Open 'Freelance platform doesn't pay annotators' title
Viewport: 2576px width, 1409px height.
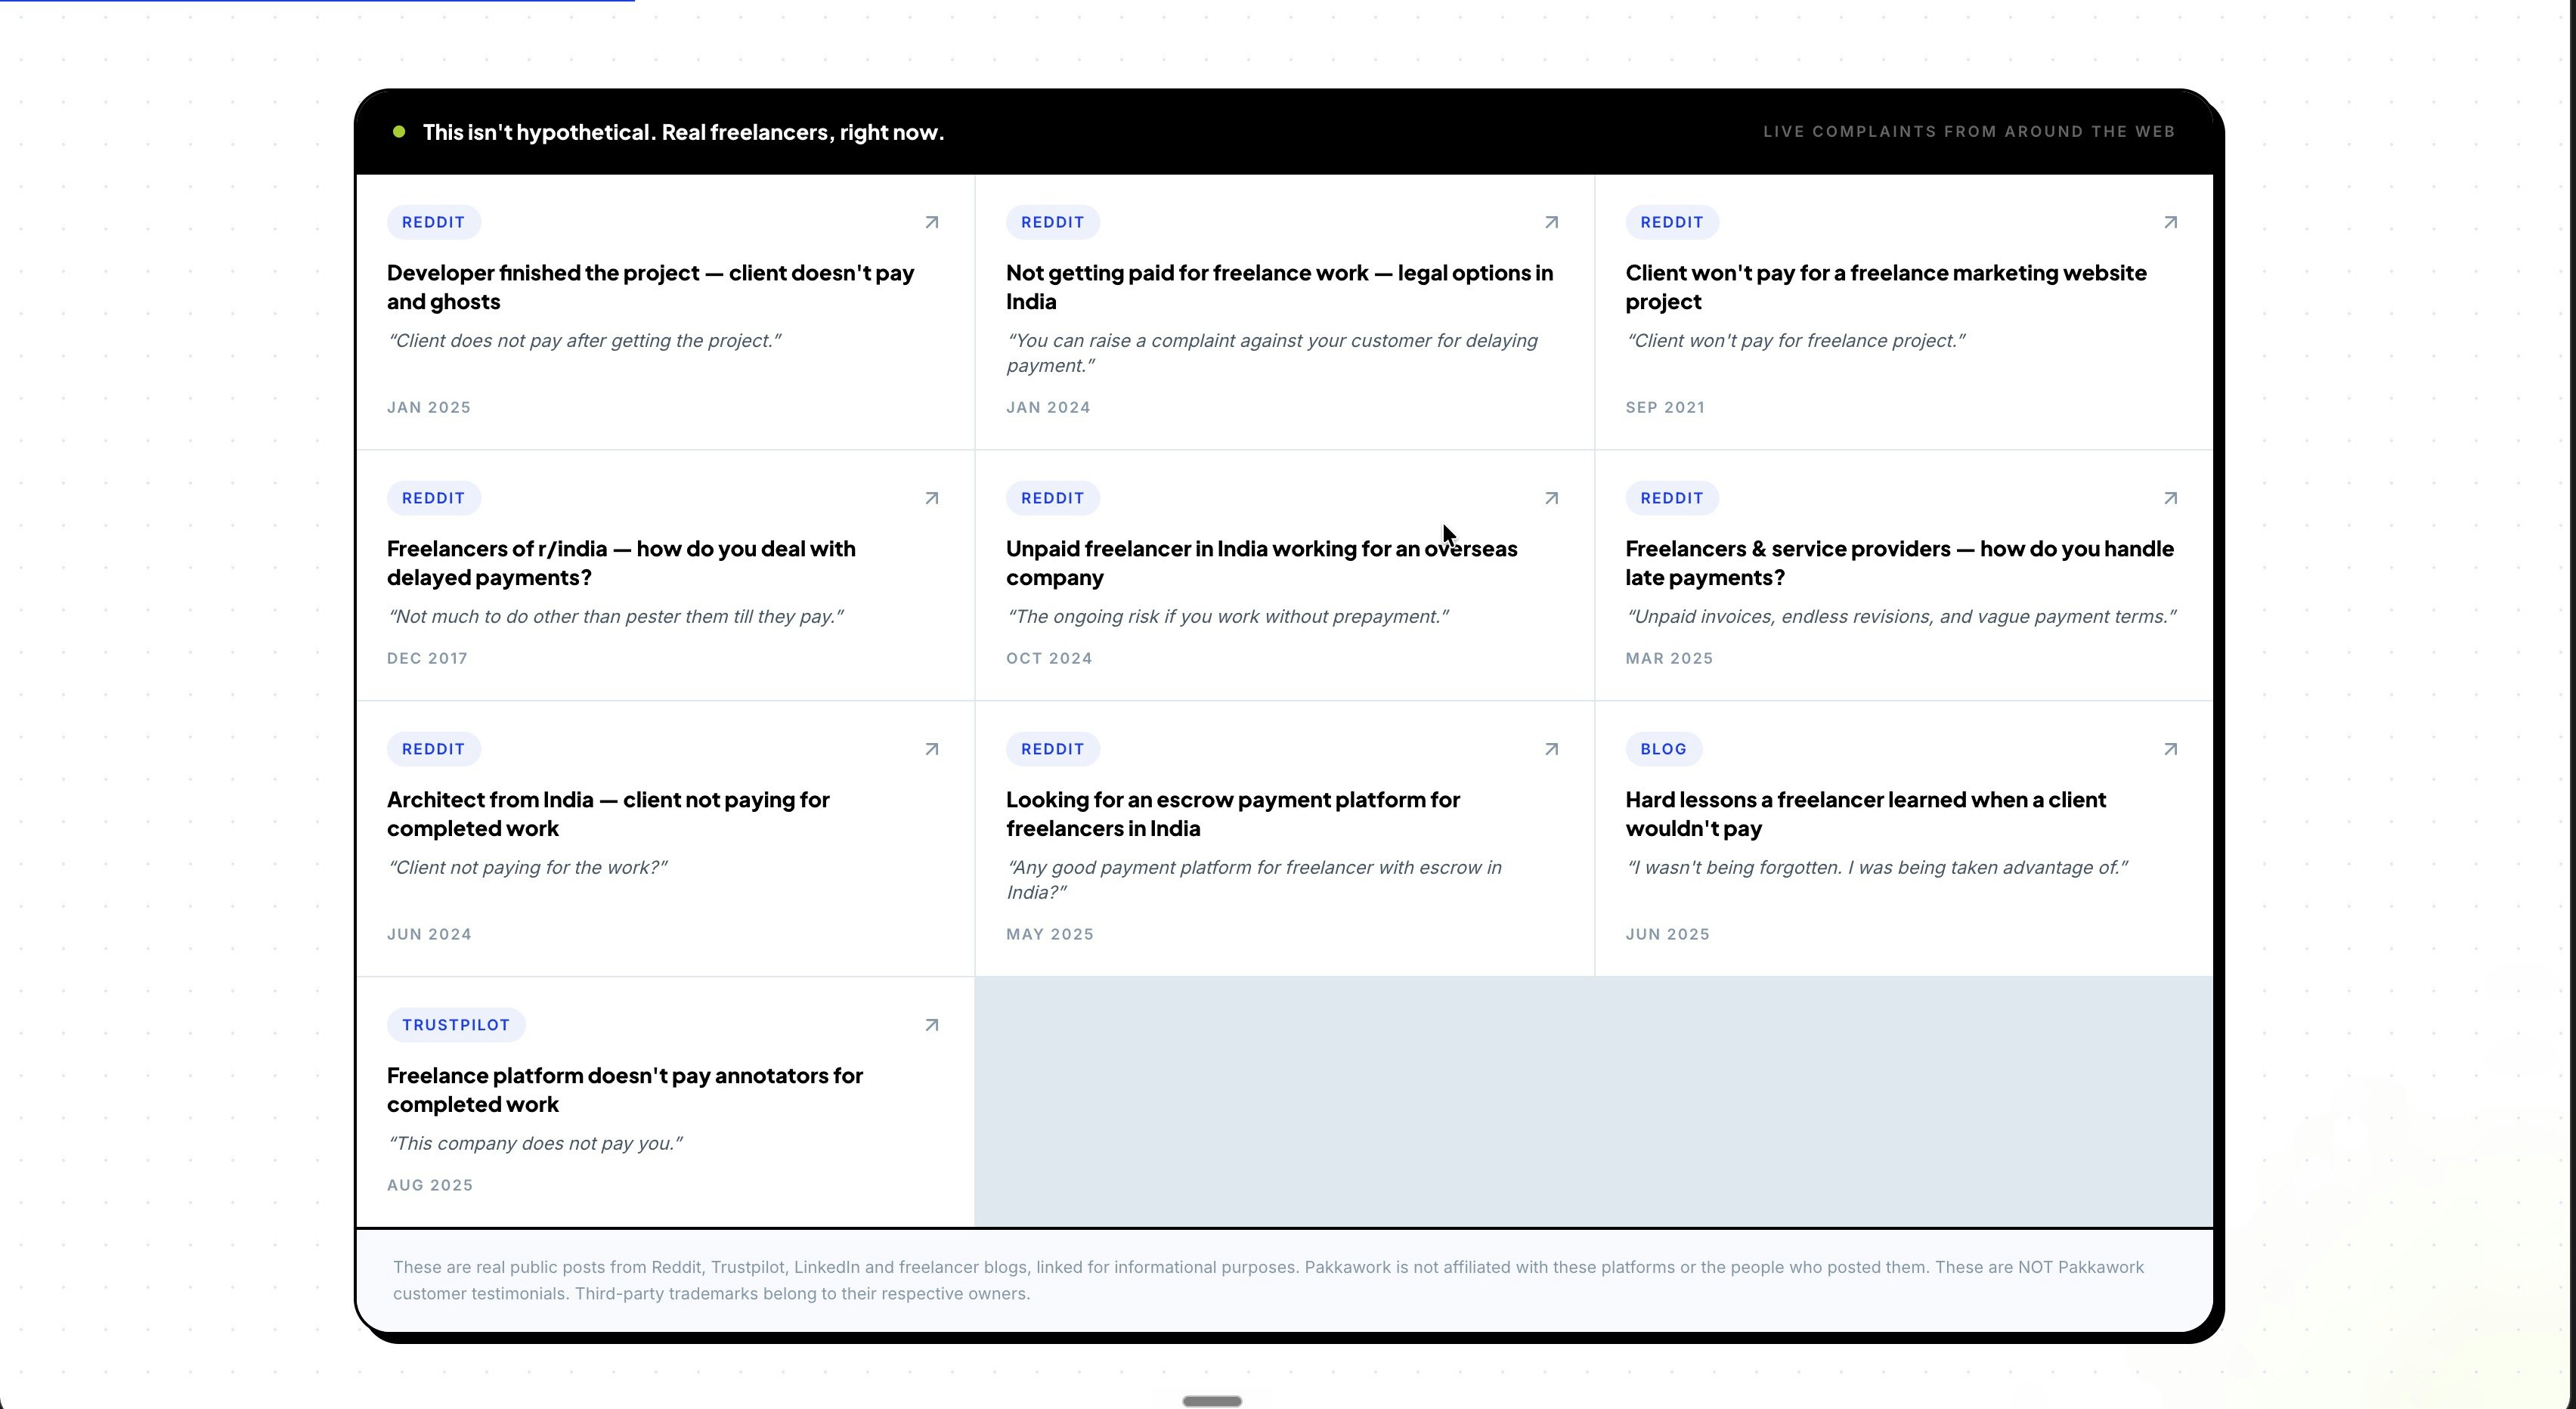(625, 1090)
